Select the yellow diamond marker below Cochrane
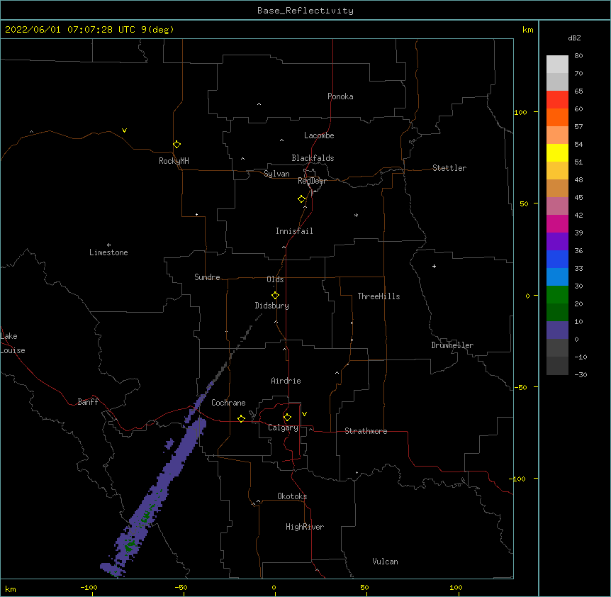The height and width of the screenshot is (597, 611). tap(241, 418)
